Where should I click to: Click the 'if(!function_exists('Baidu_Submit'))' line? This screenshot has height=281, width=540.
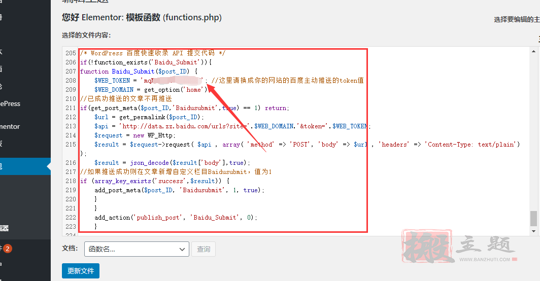coord(146,62)
